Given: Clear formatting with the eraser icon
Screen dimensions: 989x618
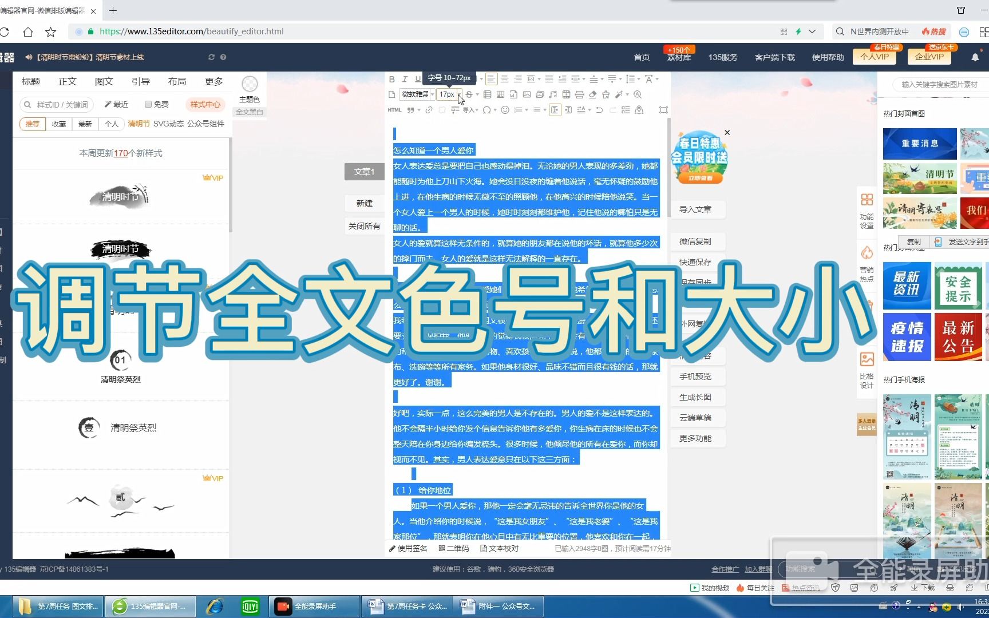Looking at the screenshot, I should point(592,95).
